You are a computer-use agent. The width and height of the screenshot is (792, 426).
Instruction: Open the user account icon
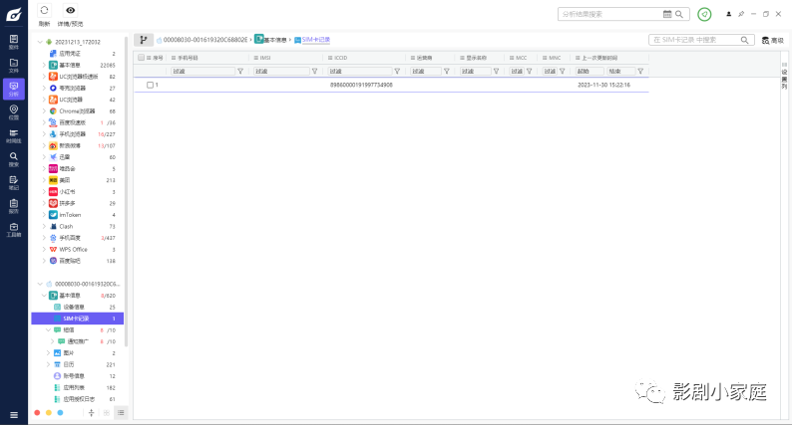[x=728, y=14]
